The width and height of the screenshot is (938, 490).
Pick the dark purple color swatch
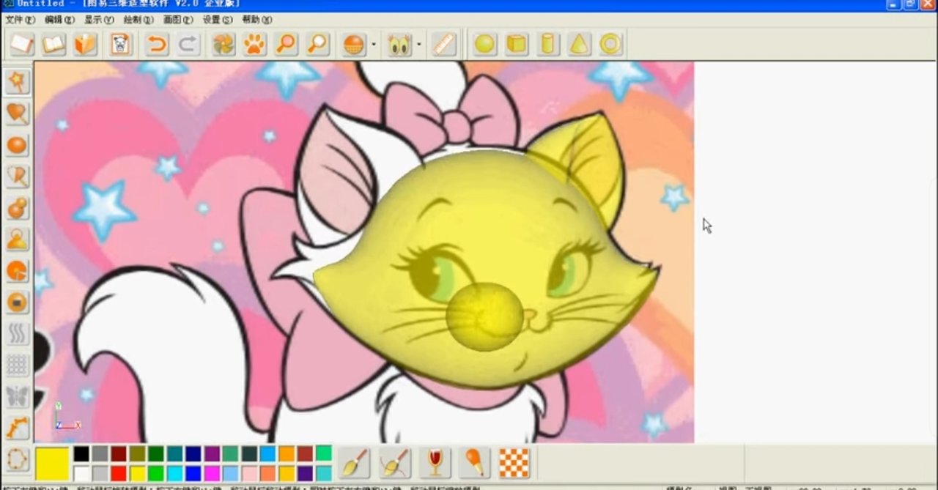point(305,473)
